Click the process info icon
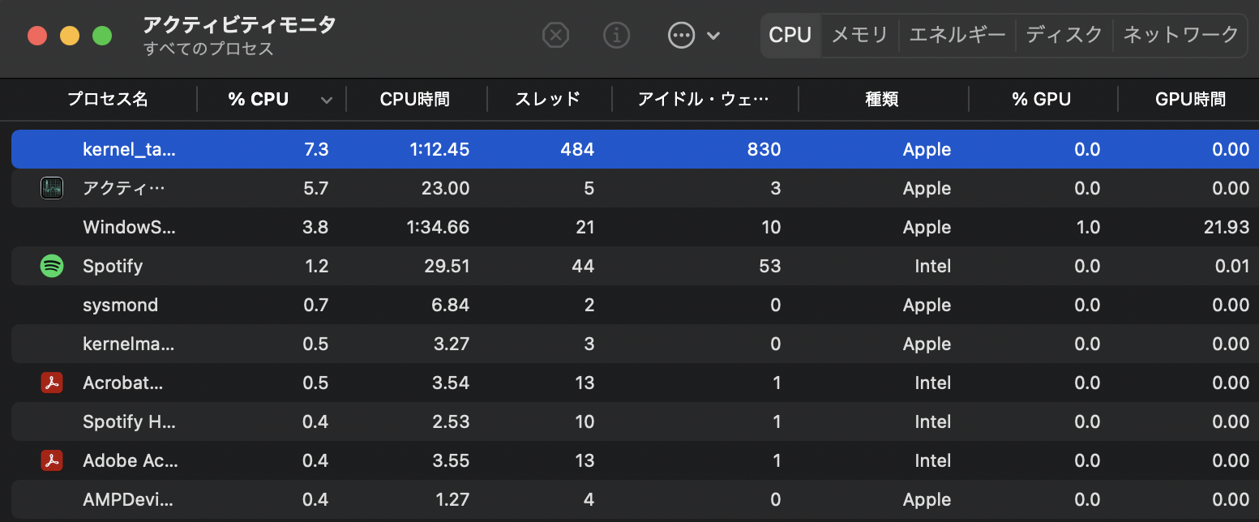This screenshot has width=1259, height=522. click(617, 35)
